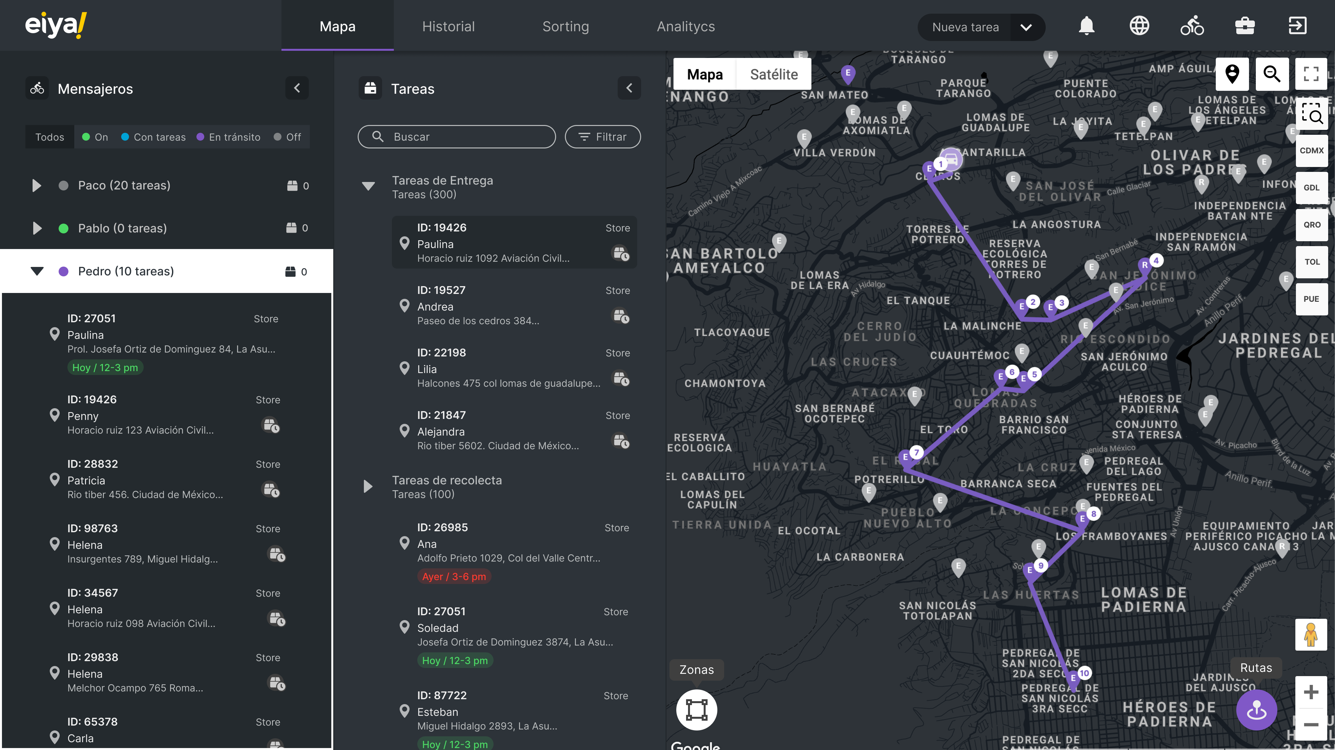The height and width of the screenshot is (750, 1335).
Task: Filter messengers by Off status
Action: (288, 137)
